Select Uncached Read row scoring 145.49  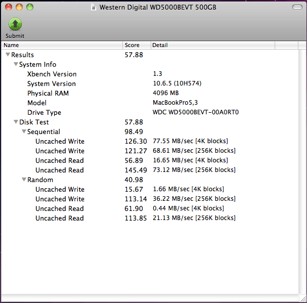150,170
